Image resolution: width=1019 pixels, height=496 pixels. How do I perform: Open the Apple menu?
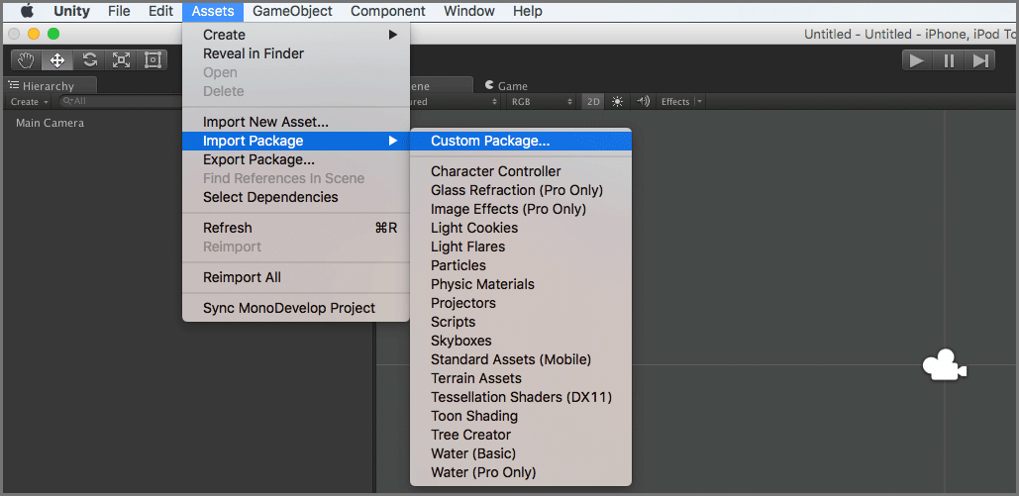click(x=27, y=11)
